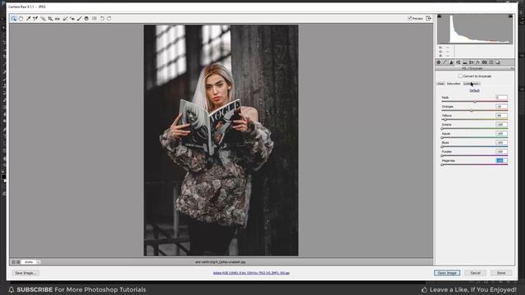Focus the Aquas value field
Viewport: 525px width, 295px height.
pyautogui.click(x=501, y=134)
